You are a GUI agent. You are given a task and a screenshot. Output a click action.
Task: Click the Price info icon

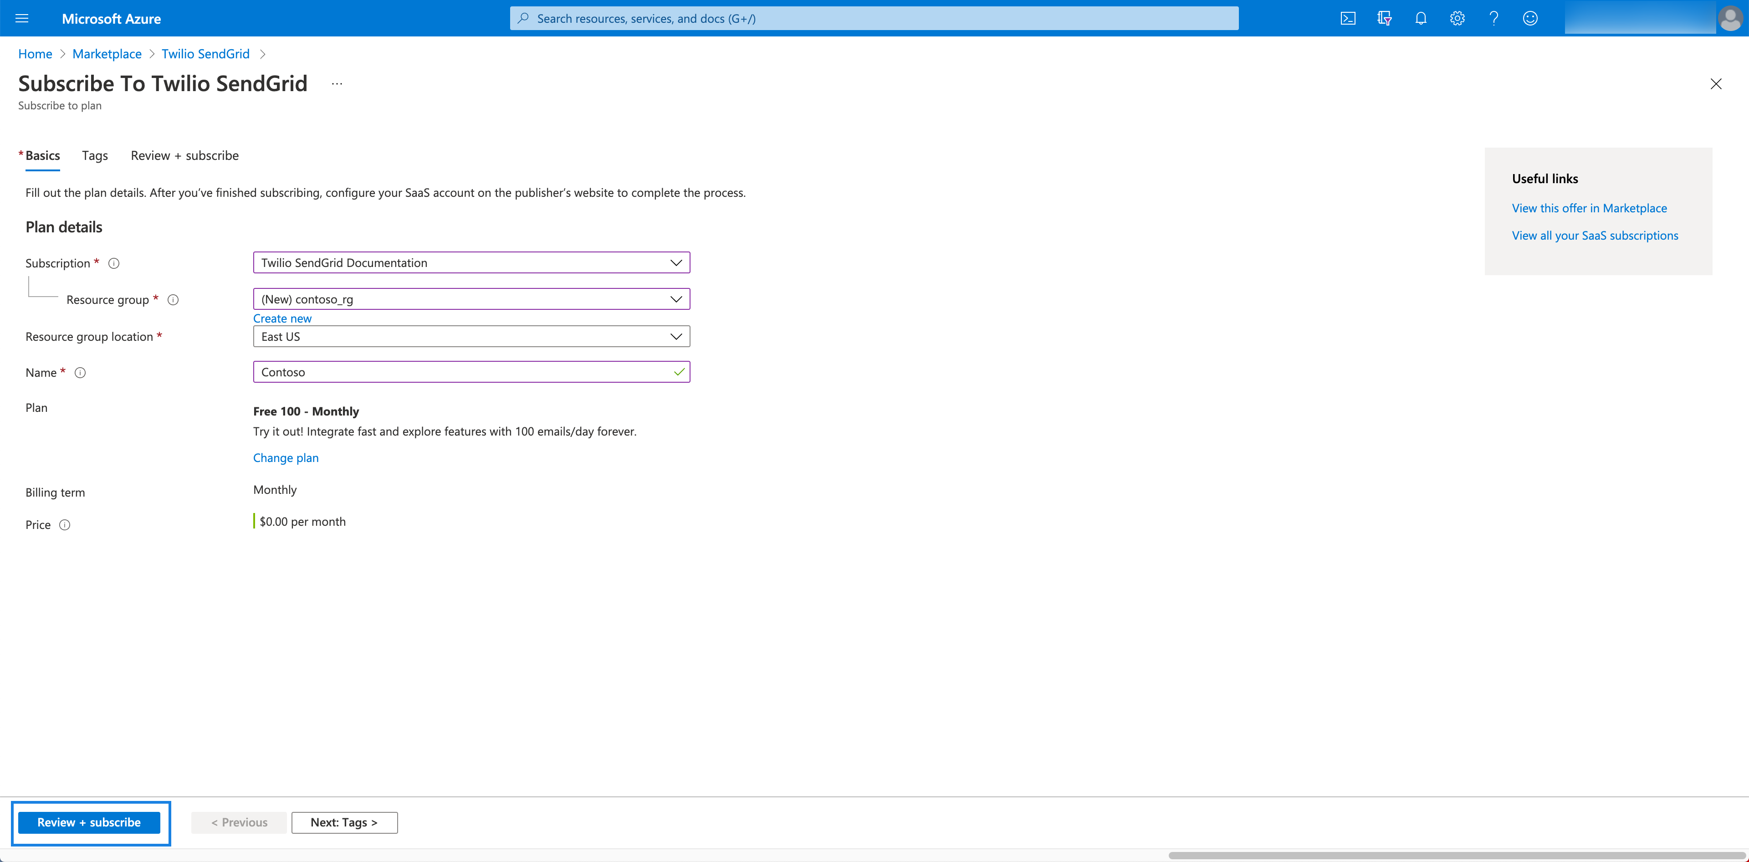[65, 524]
